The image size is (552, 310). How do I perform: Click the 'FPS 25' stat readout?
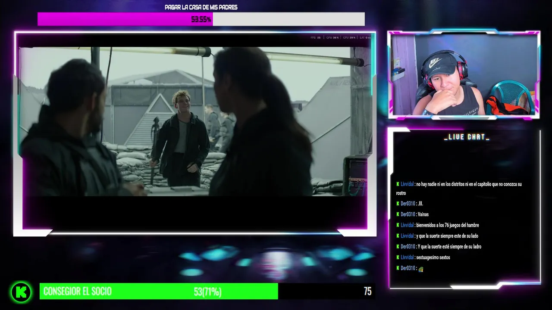point(316,38)
